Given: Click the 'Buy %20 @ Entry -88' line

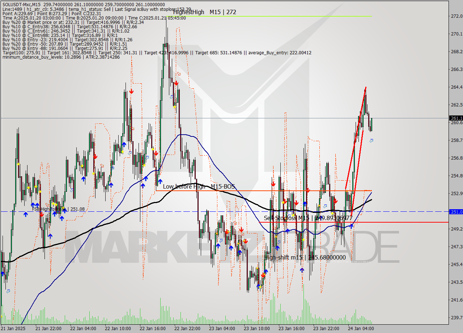Looking at the screenshot, I should click(64, 49).
